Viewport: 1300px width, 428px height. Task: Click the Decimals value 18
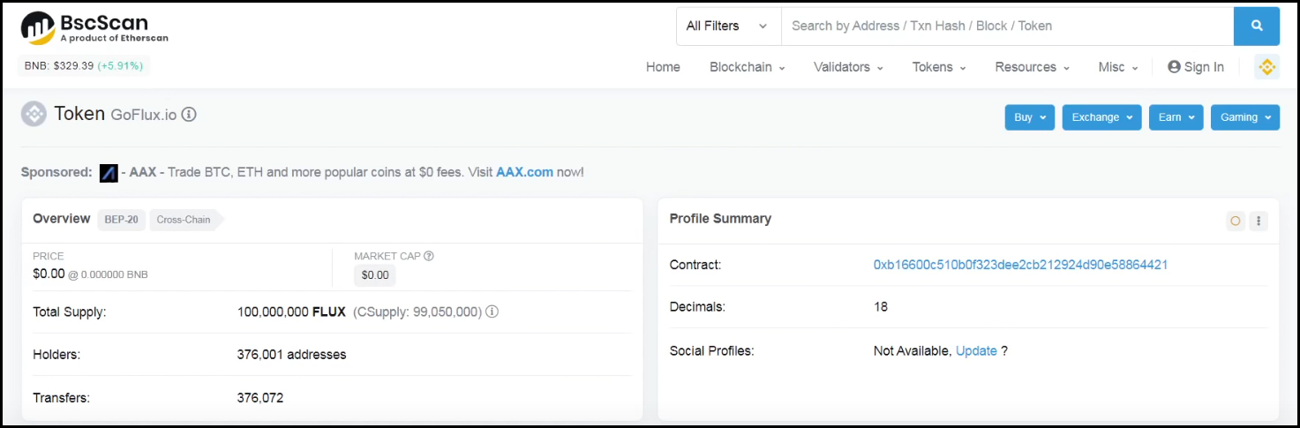[x=881, y=307]
